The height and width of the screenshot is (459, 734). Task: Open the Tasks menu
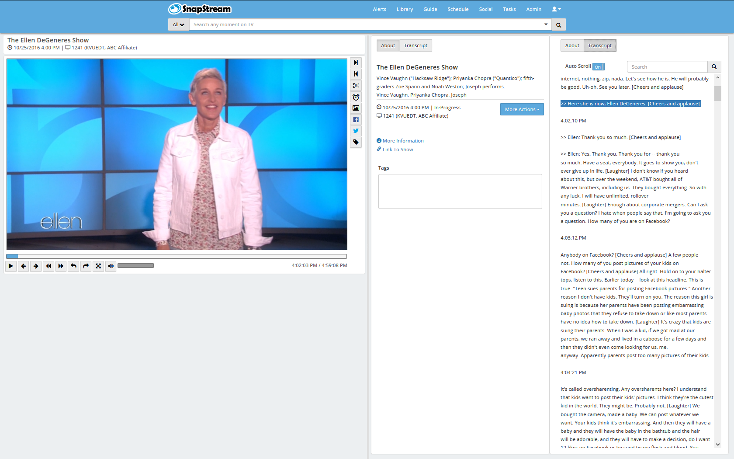click(509, 9)
